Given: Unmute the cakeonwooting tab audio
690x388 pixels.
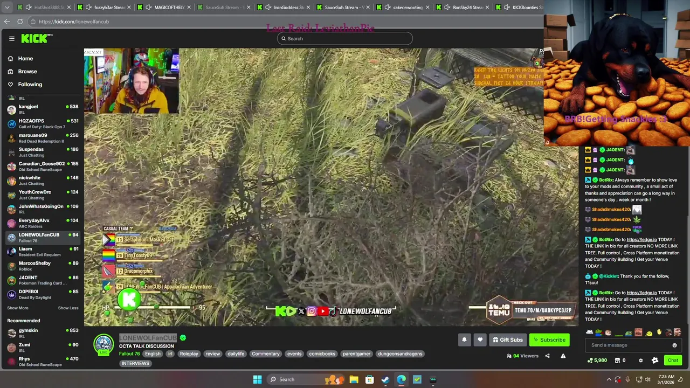Looking at the screenshot, I should (388, 8).
